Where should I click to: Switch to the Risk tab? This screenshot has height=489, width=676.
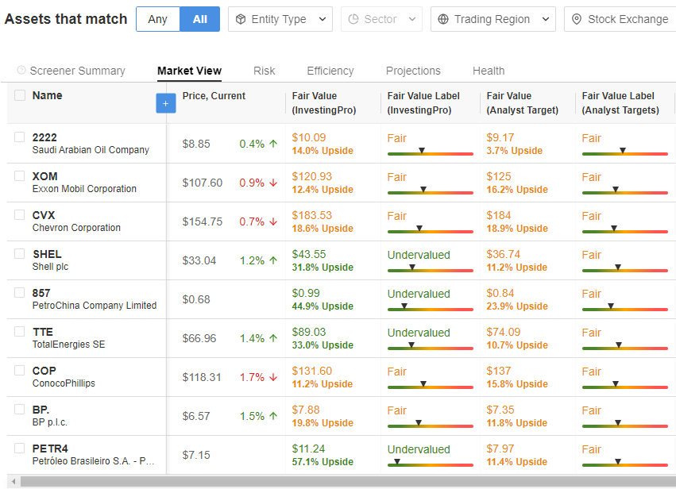point(265,71)
